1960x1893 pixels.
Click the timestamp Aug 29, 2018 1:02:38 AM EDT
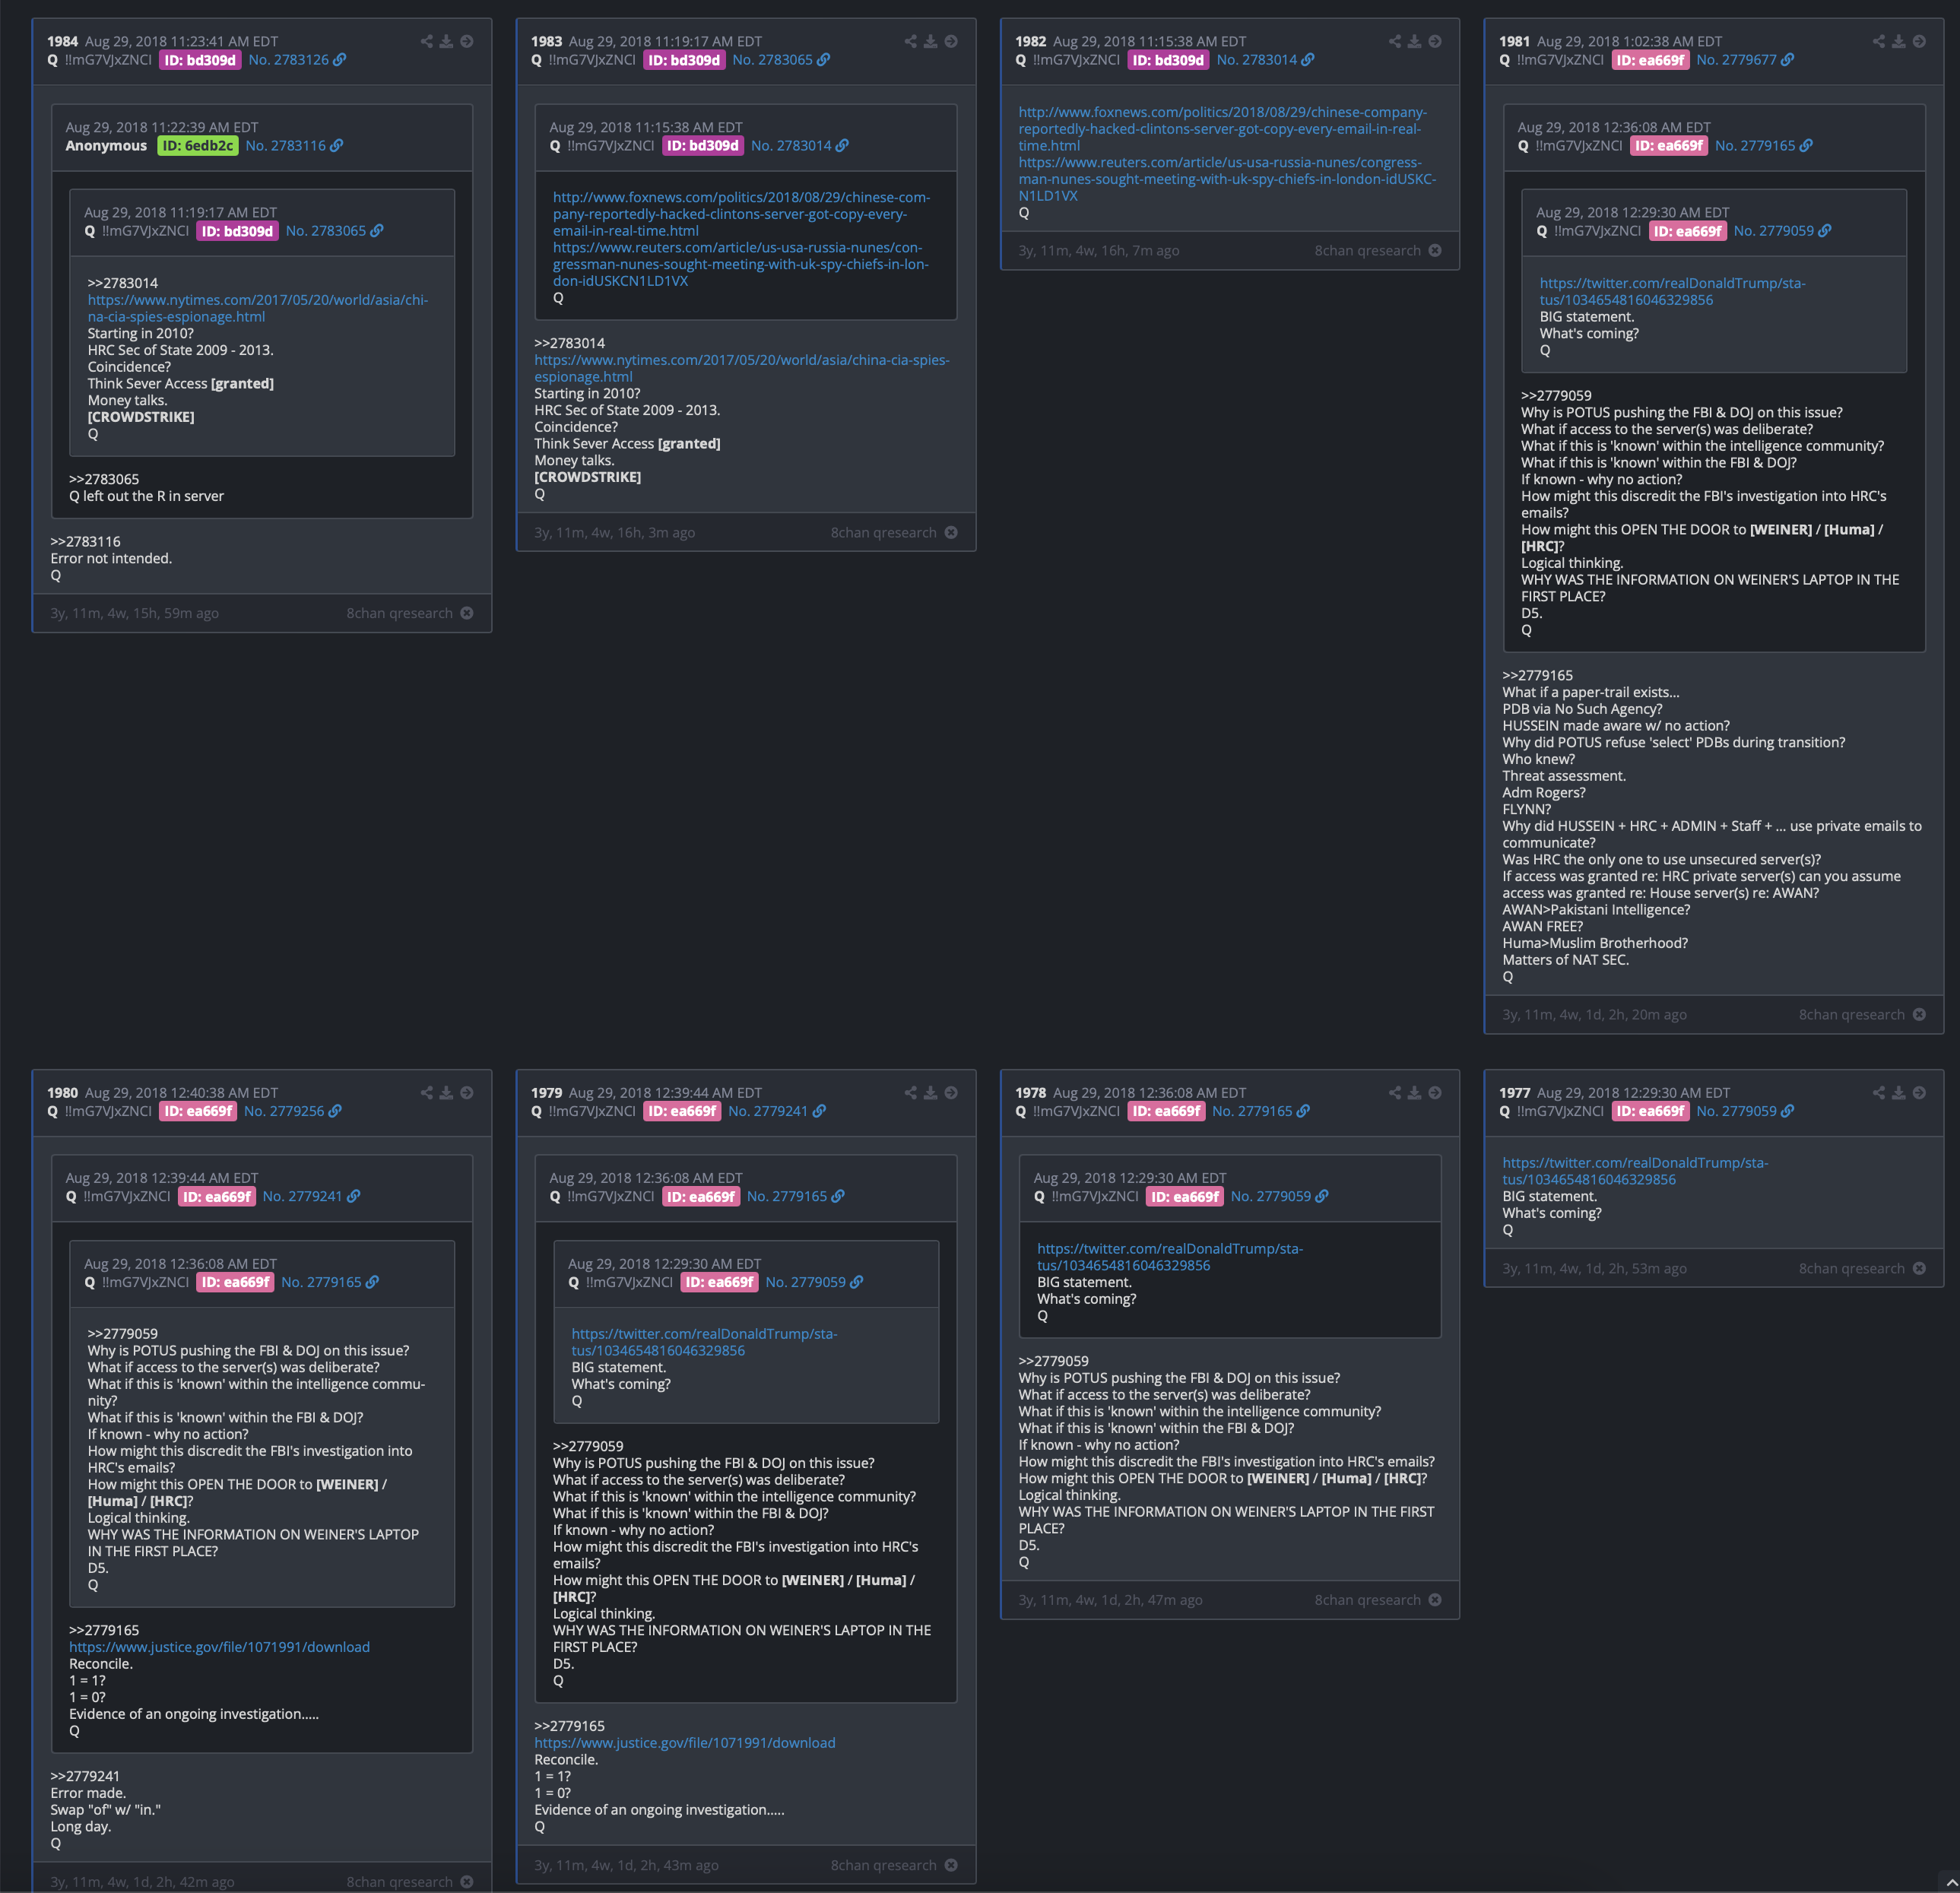coord(1629,42)
